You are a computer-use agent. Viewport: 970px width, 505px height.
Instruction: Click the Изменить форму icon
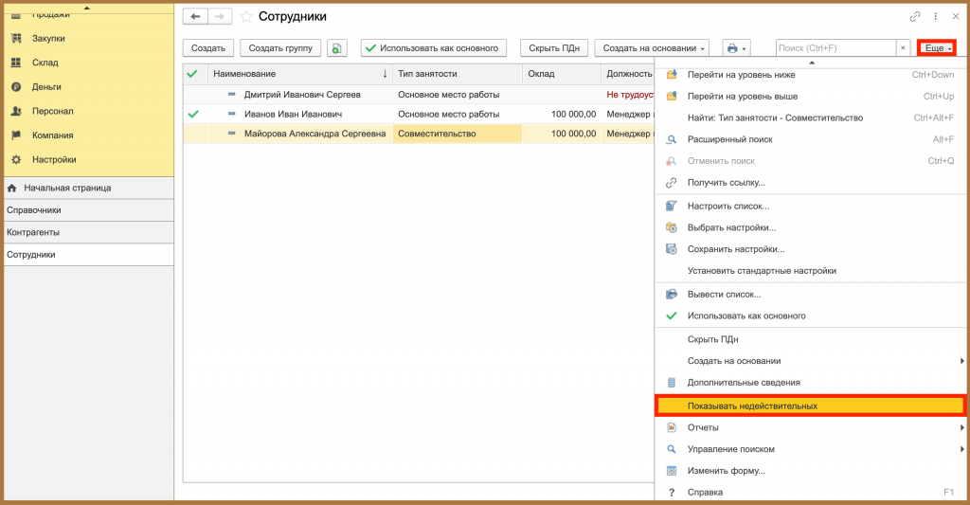click(672, 471)
